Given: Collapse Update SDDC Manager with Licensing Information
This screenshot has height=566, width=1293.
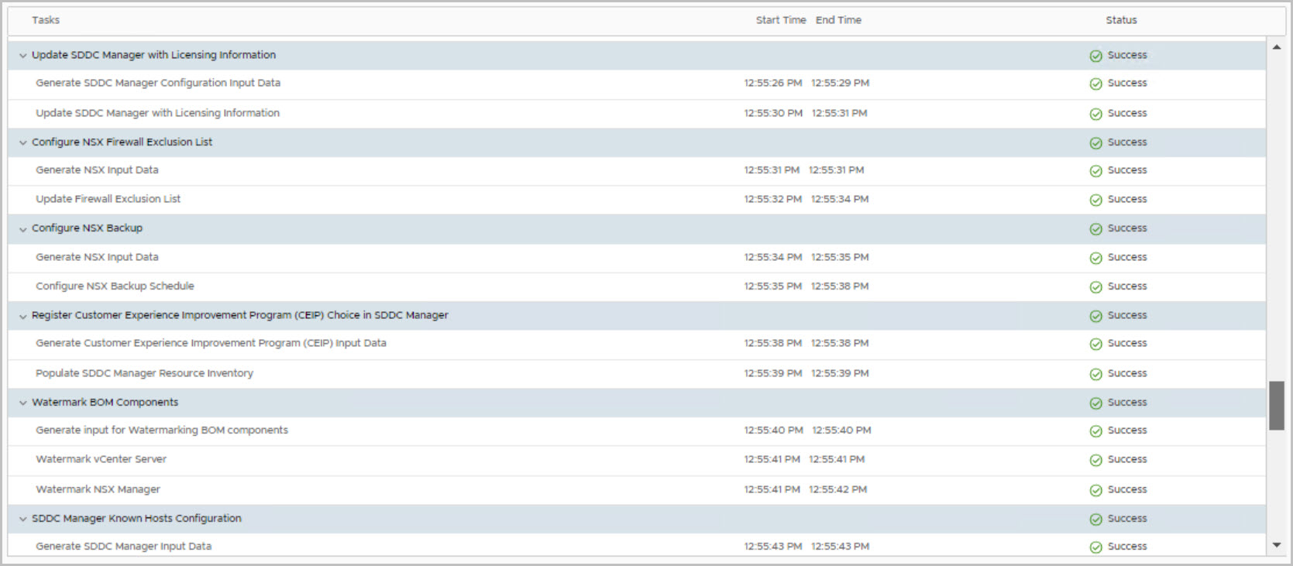Looking at the screenshot, I should coord(23,56).
